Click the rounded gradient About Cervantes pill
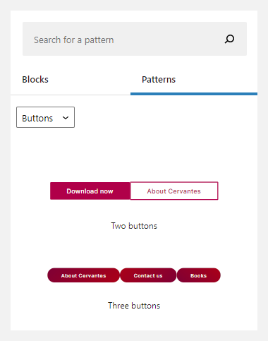The width and height of the screenshot is (268, 341). click(x=83, y=275)
